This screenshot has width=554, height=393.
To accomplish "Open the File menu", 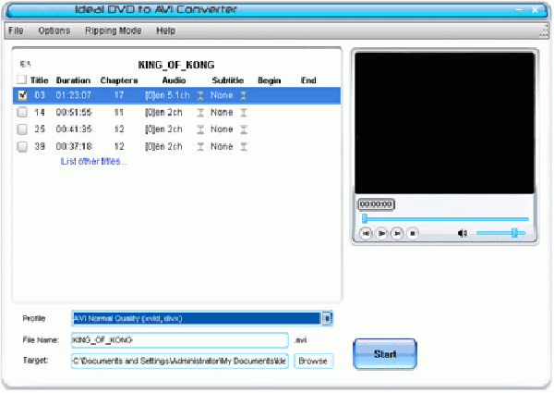I will (16, 31).
